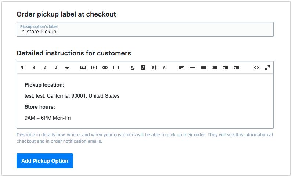The width and height of the screenshot is (292, 177).
Task: Insert an image into instructions
Action: click(83, 68)
